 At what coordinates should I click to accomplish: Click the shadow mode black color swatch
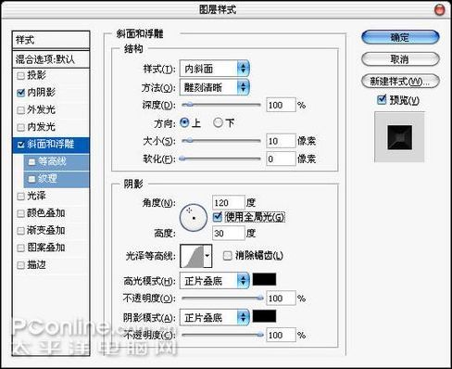coord(264,316)
